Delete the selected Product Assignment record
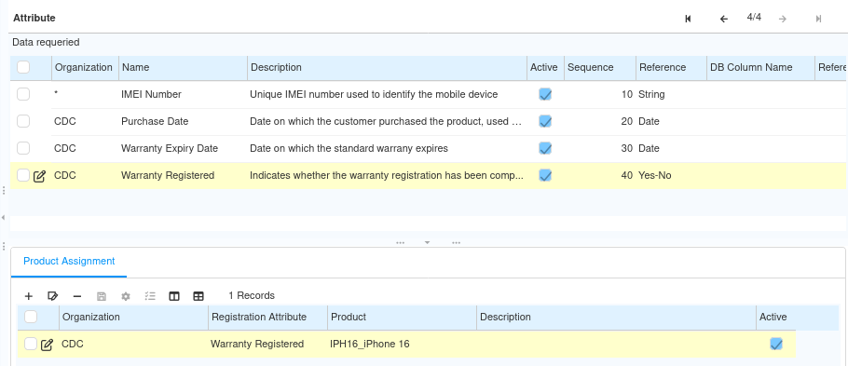This screenshot has width=848, height=366. (76, 296)
